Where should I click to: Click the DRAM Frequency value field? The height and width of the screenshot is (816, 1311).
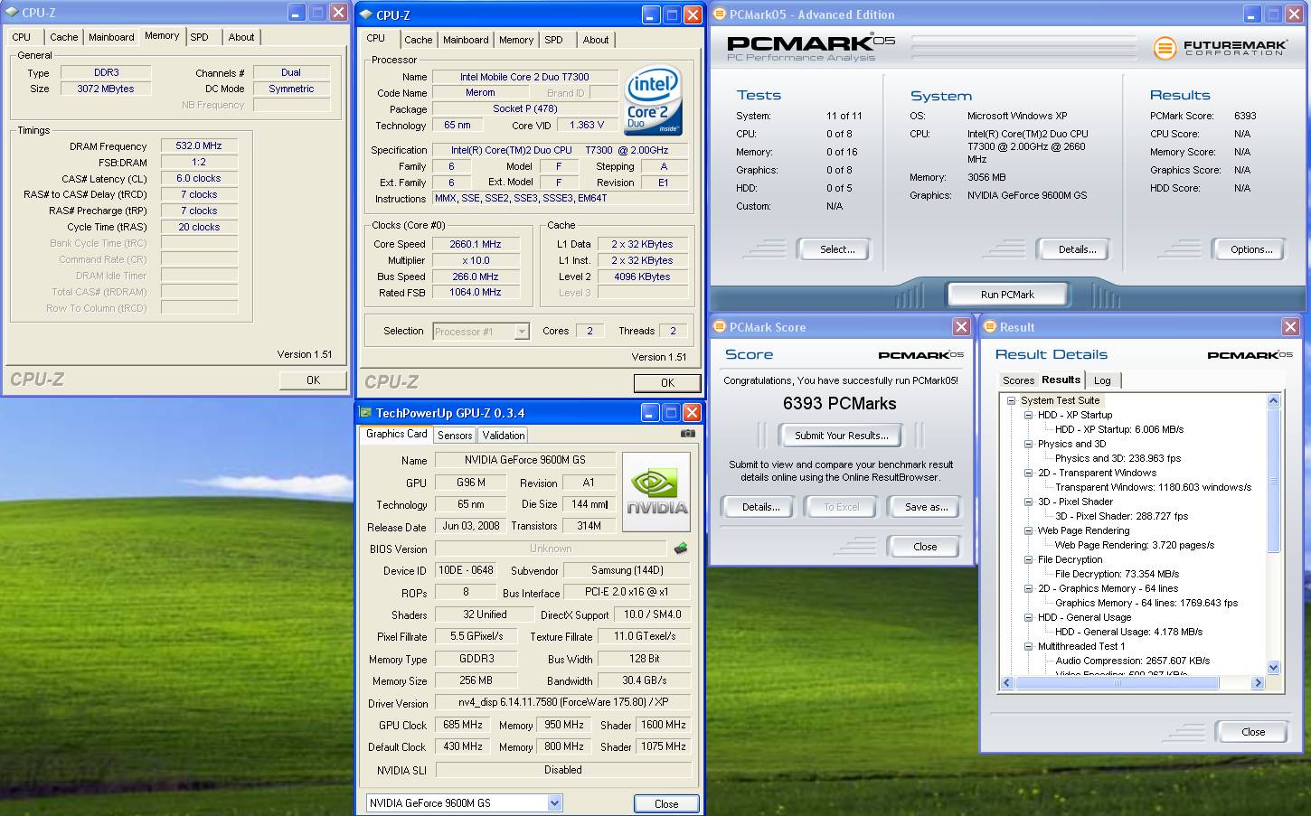pyautogui.click(x=199, y=145)
